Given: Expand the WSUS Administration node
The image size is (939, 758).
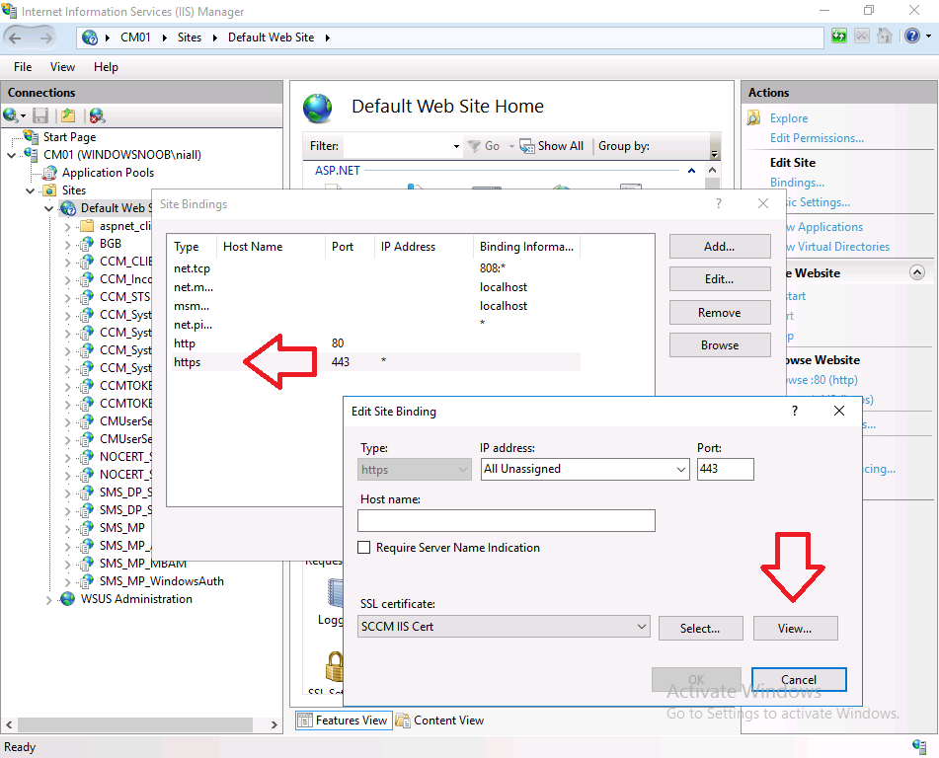Looking at the screenshot, I should [49, 600].
